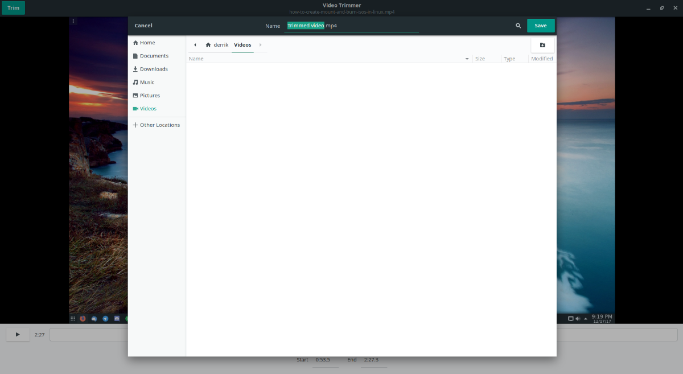Toggle volume from the system tray
The width and height of the screenshot is (683, 374).
coord(578,318)
